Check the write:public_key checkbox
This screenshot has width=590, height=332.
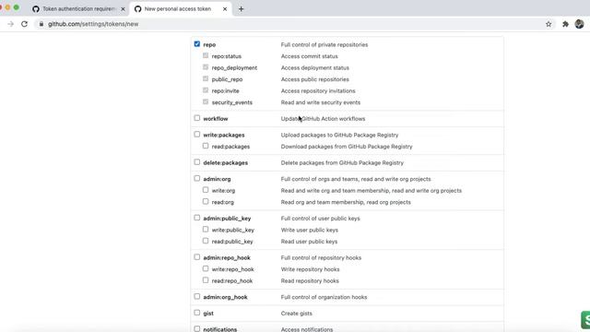coord(206,230)
